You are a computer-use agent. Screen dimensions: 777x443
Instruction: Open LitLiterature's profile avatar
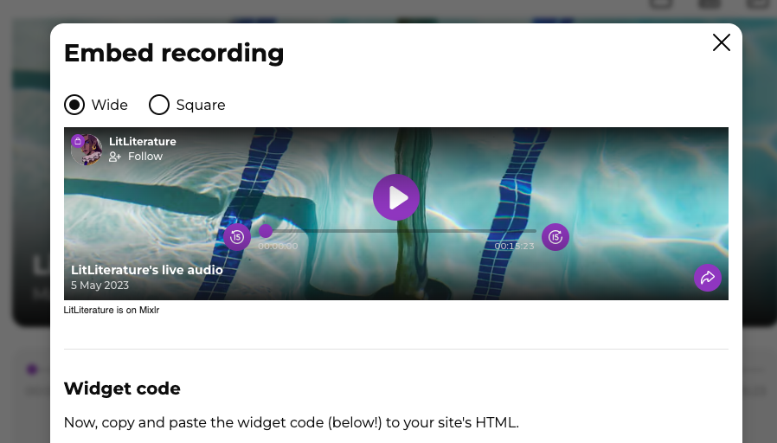pos(87,150)
